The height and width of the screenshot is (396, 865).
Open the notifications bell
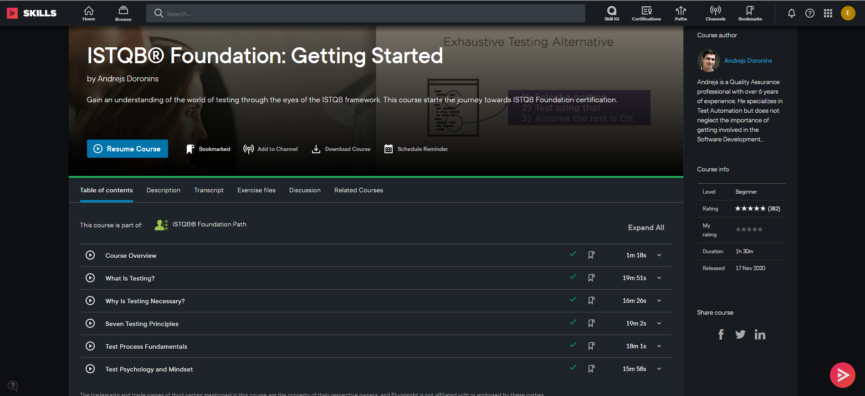point(792,13)
